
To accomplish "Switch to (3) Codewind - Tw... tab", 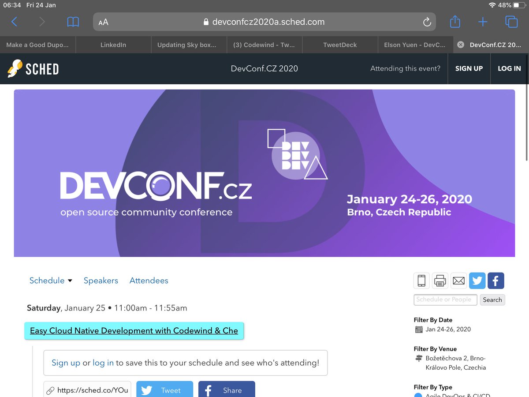I will coord(264,45).
